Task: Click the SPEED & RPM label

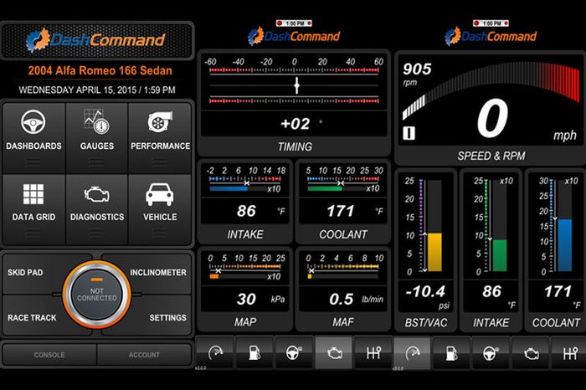Action: (491, 156)
